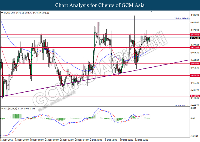Click the triangle arrow beside GOLD_,H4
Viewport: 200px width, 142px height.
[2, 13]
